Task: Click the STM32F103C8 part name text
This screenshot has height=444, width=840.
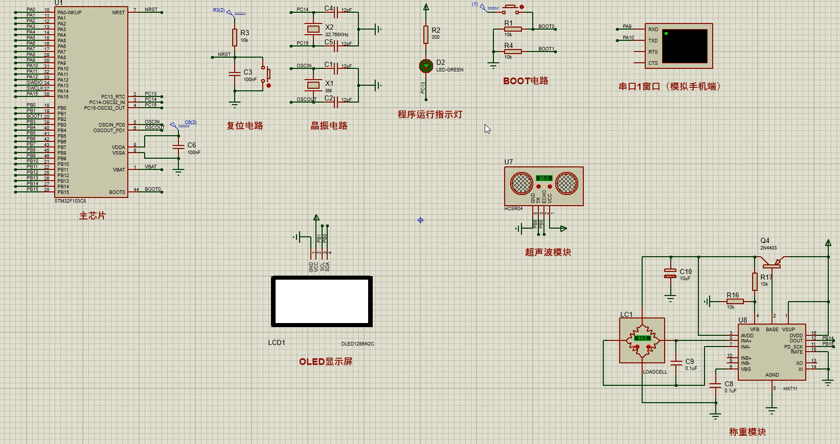Action: pyautogui.click(x=71, y=201)
